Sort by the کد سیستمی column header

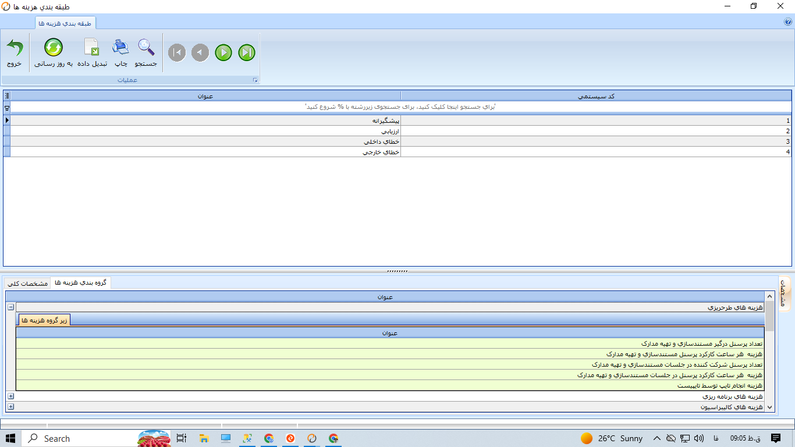click(596, 95)
